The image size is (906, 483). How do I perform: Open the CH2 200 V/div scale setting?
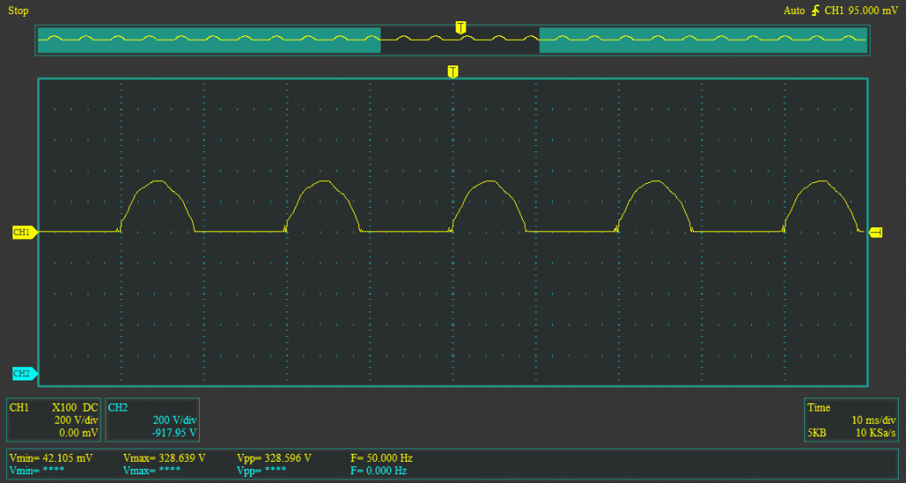point(173,420)
